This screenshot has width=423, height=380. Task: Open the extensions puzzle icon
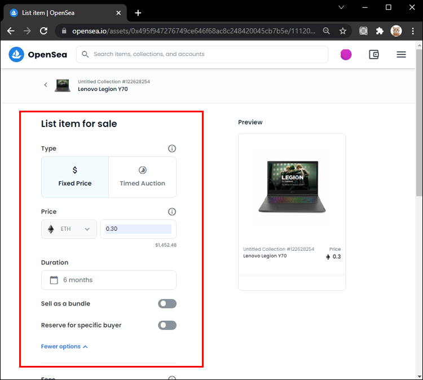380,31
